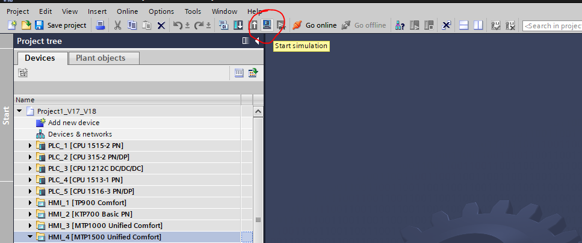Screen dimensions: 582x243
Task: Click the Undo arrow icon
Action: coord(178,25)
